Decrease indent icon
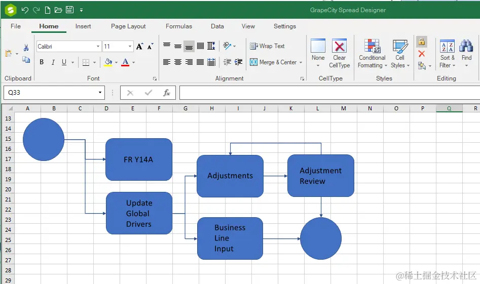 (227, 62)
